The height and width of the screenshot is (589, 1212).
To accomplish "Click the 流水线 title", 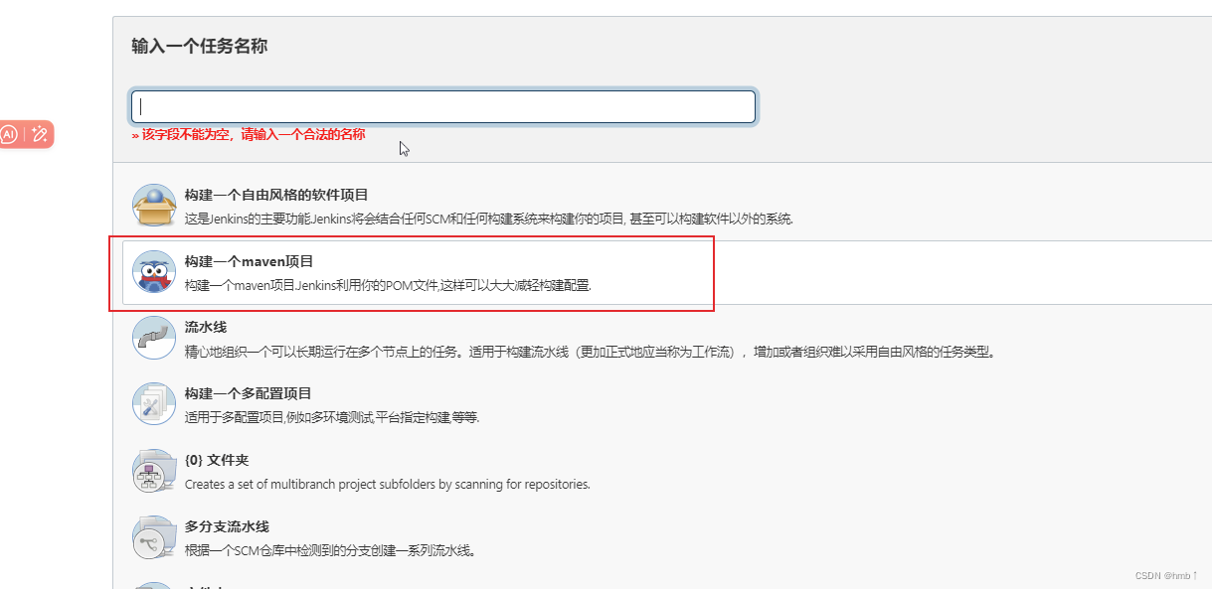I will tap(206, 327).
